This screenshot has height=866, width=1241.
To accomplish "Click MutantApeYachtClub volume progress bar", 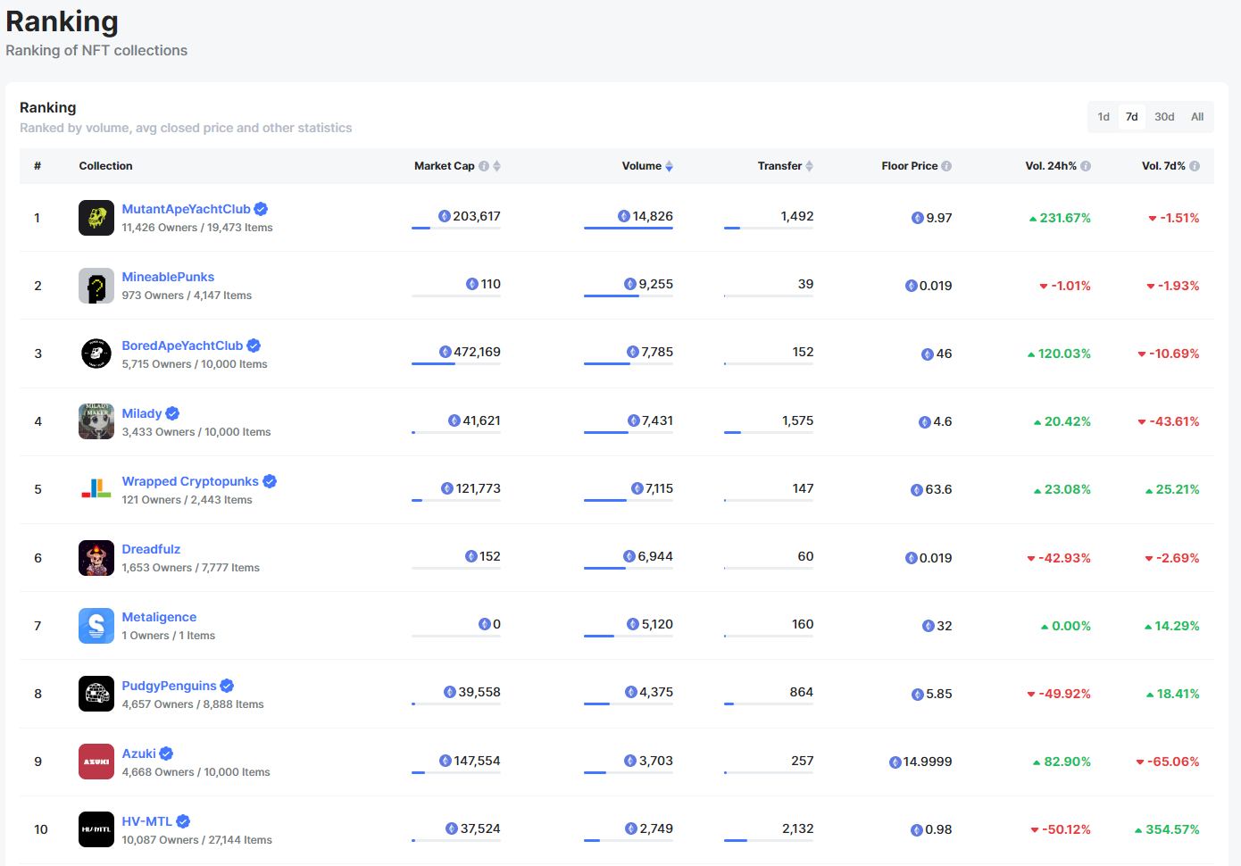I will (629, 229).
